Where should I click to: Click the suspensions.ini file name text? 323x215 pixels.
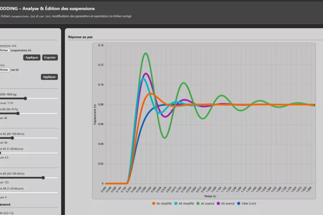pos(21,51)
